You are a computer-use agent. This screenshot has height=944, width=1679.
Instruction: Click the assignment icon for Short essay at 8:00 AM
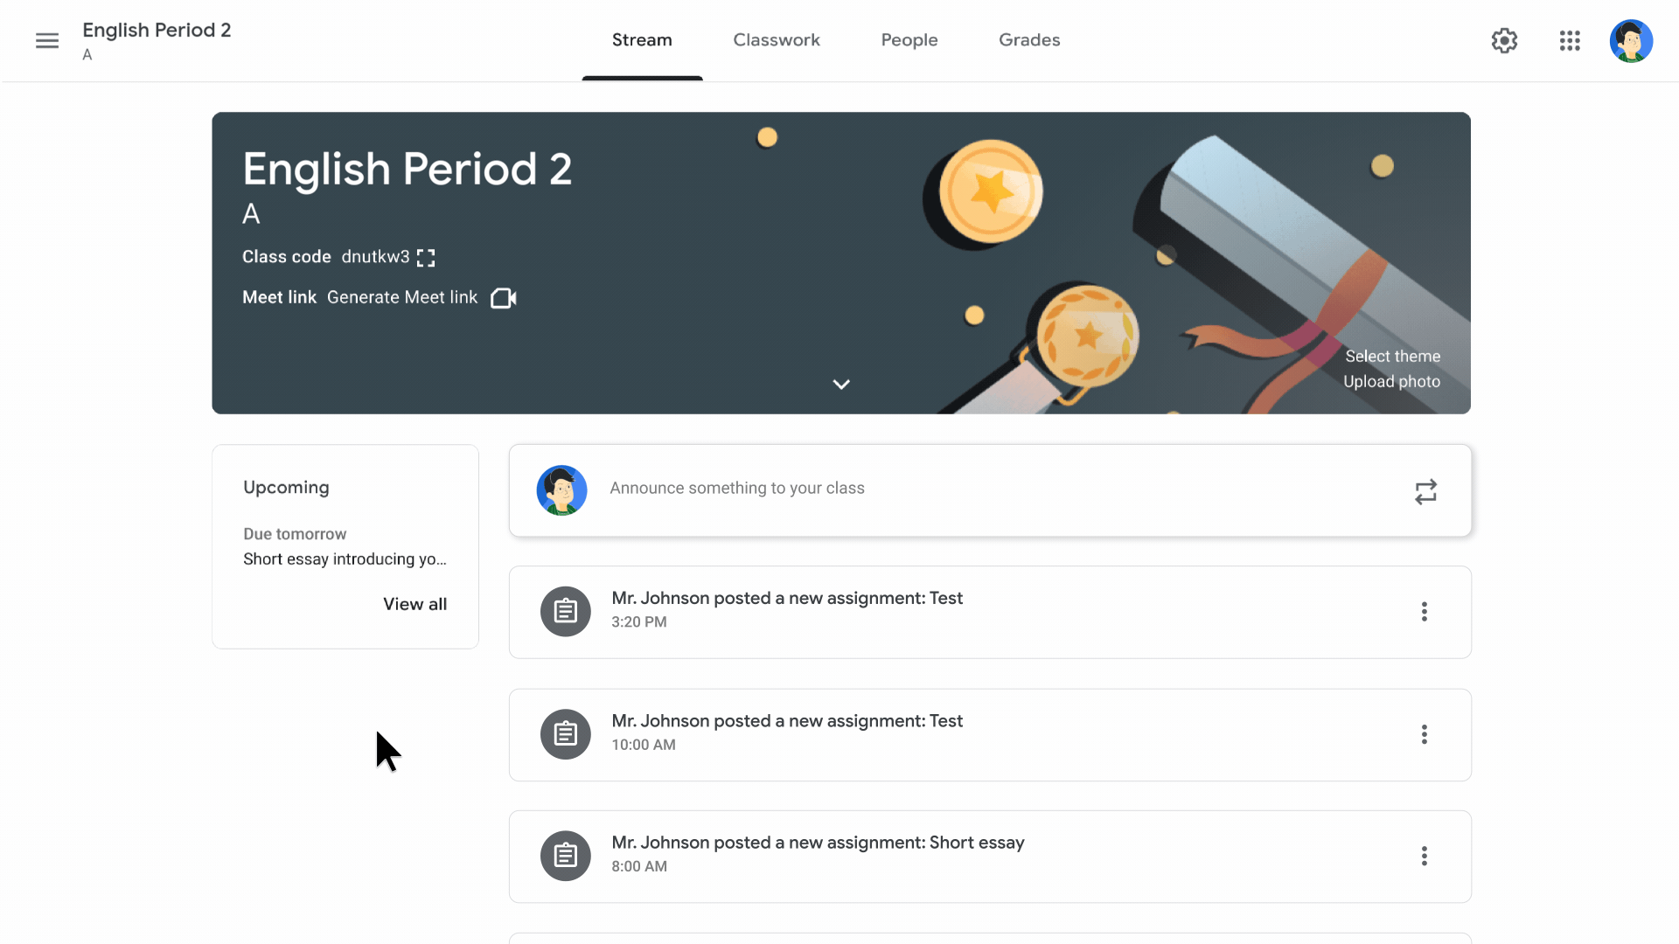point(565,855)
